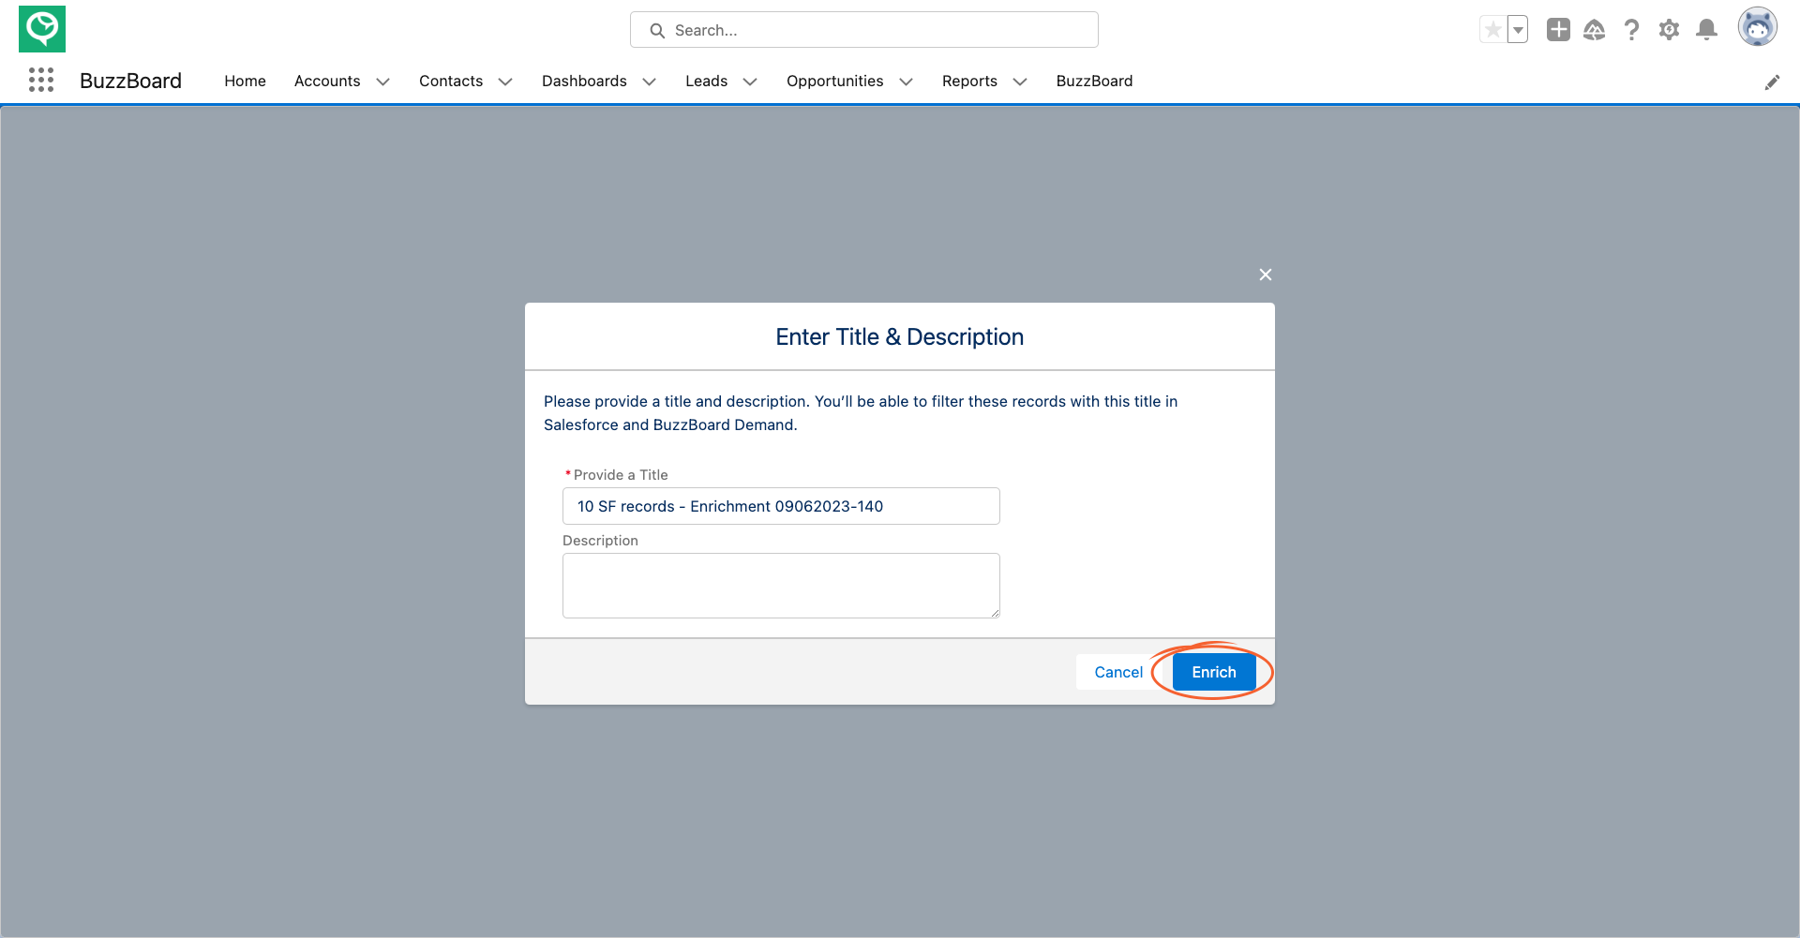Viewport: 1800px width, 938px height.
Task: Open the Opportunities tab
Action: [834, 81]
